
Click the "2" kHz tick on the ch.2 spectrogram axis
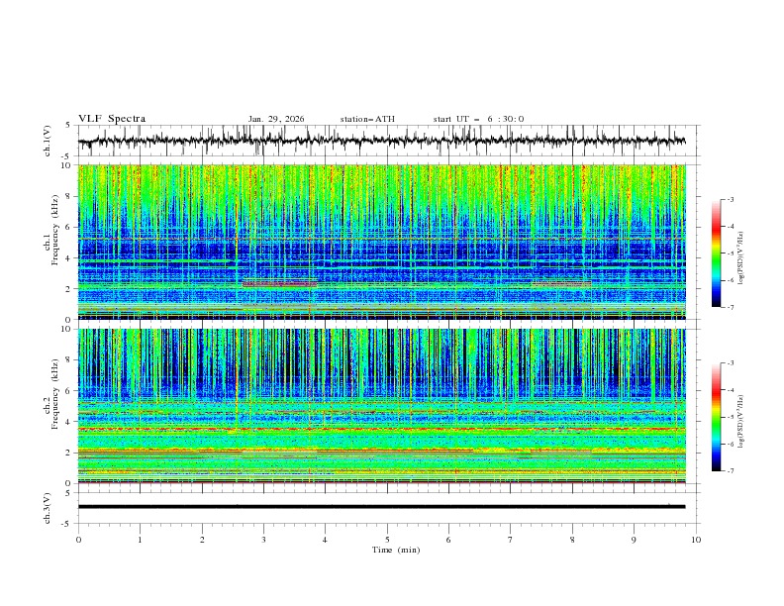point(70,453)
